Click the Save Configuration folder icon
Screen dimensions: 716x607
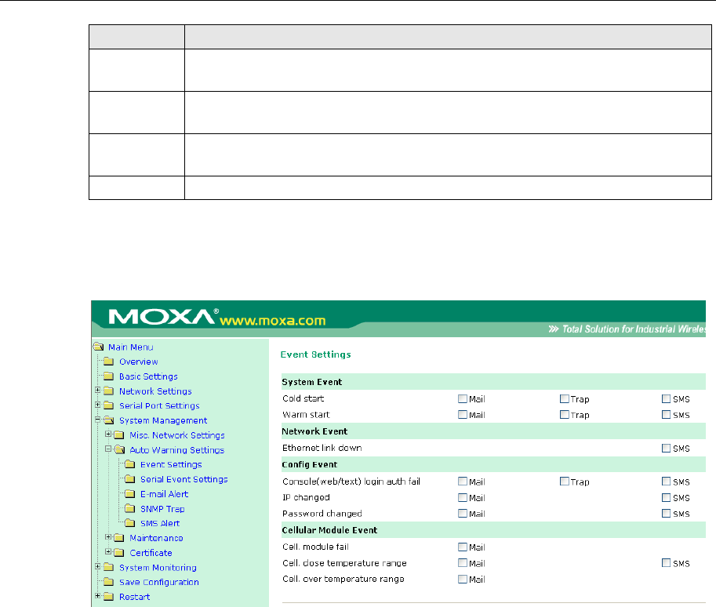tap(108, 582)
